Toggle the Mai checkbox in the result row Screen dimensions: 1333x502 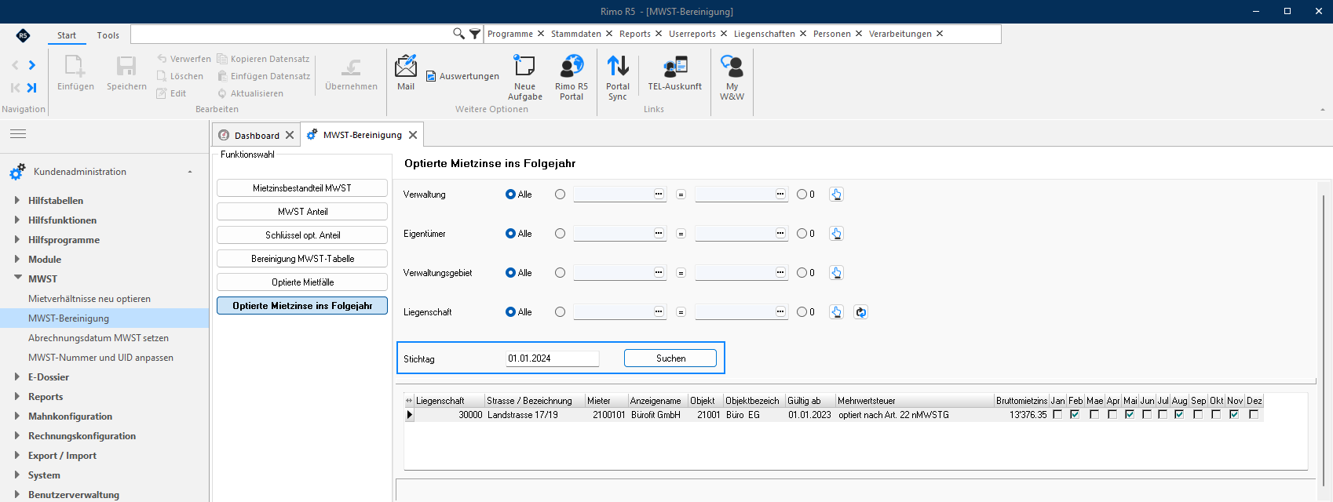(x=1130, y=414)
